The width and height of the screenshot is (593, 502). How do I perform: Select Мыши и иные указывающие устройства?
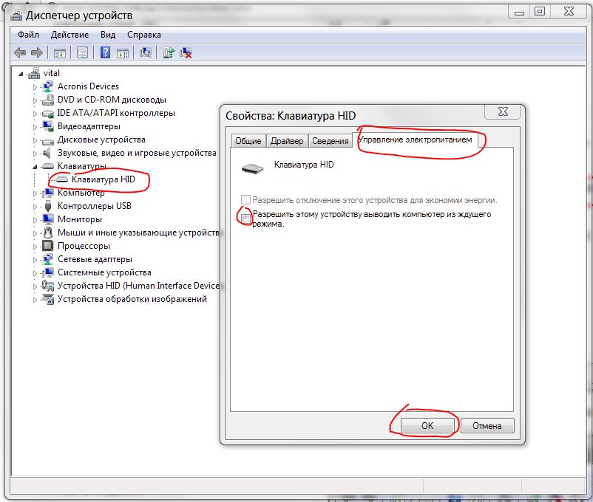[138, 233]
